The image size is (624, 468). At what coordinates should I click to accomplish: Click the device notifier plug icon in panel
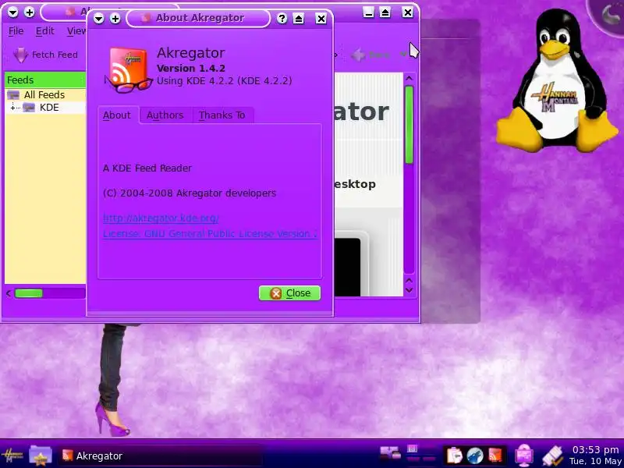[553, 456]
